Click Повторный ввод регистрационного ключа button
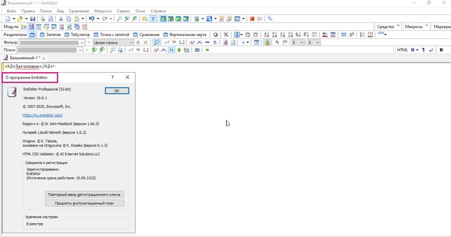The image size is (451, 237). (85, 195)
